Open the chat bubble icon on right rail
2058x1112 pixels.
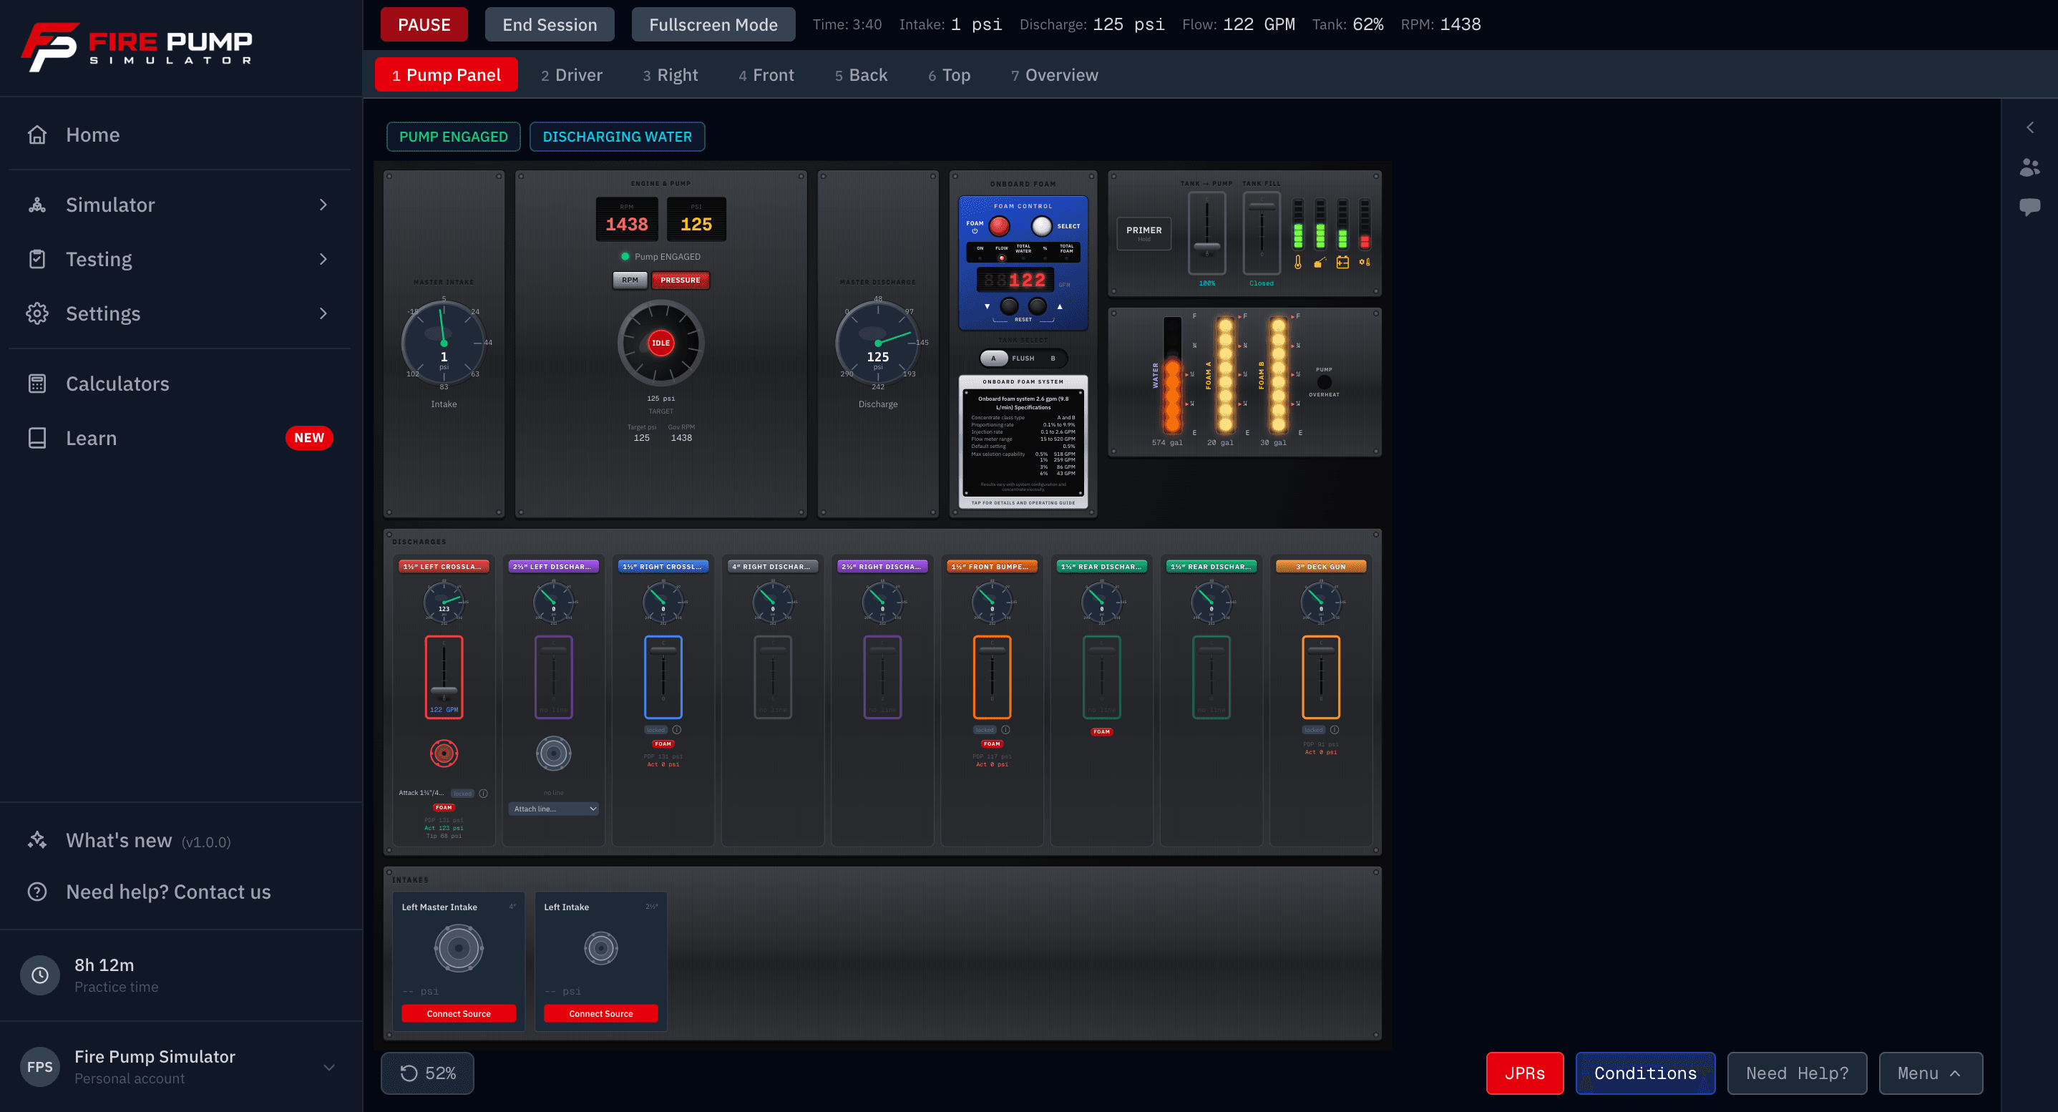[x=2029, y=207]
